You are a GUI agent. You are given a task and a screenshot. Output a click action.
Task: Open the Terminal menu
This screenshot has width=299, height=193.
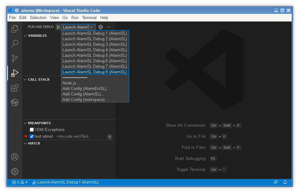89,17
